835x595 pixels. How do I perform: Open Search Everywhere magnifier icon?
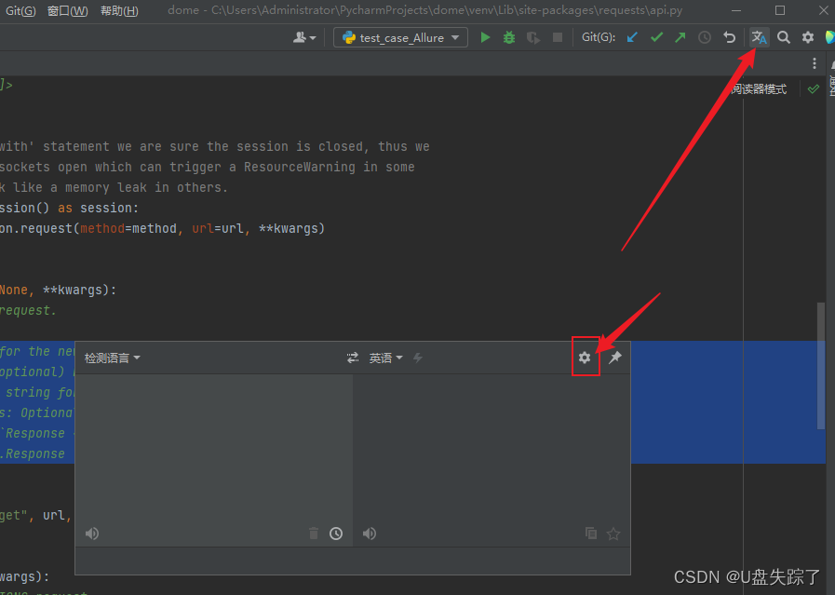pos(784,37)
